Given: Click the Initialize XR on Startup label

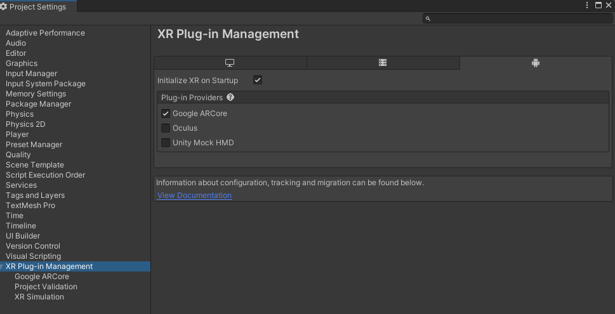Looking at the screenshot, I should (x=197, y=81).
